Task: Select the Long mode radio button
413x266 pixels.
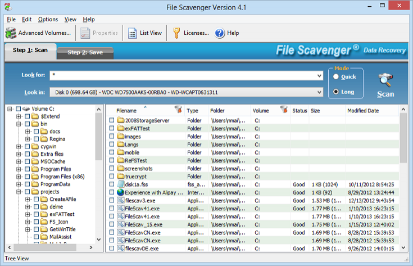Action: click(x=336, y=91)
